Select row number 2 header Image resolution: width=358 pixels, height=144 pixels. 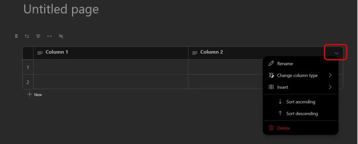pyautogui.click(x=28, y=82)
